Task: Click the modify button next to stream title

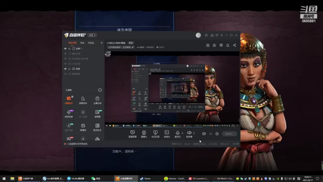Action: pos(131,43)
